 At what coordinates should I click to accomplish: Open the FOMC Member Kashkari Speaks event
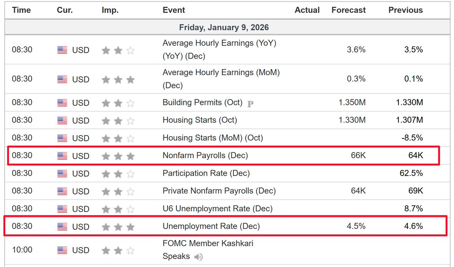pyautogui.click(x=208, y=250)
